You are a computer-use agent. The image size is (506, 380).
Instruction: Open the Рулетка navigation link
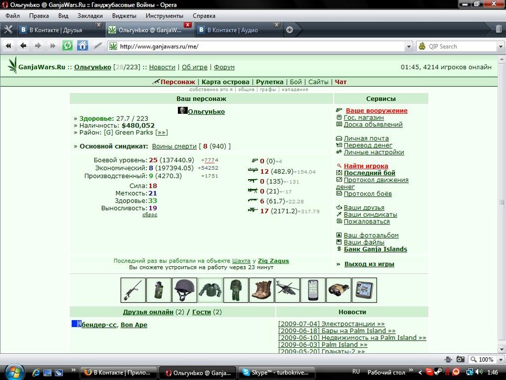click(x=269, y=82)
